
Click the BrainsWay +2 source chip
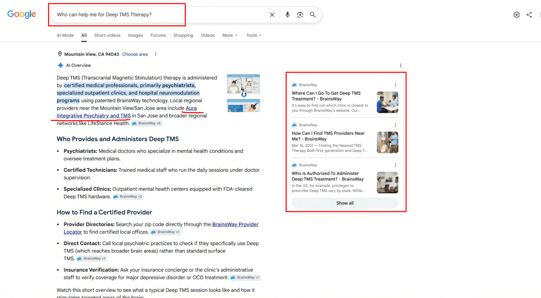[x=128, y=196]
